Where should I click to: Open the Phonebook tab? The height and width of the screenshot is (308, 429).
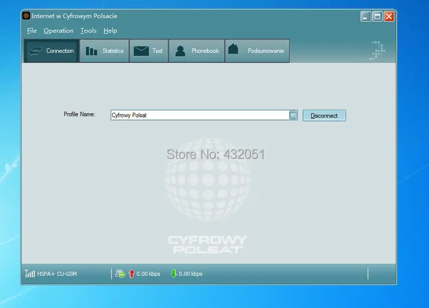[197, 51]
